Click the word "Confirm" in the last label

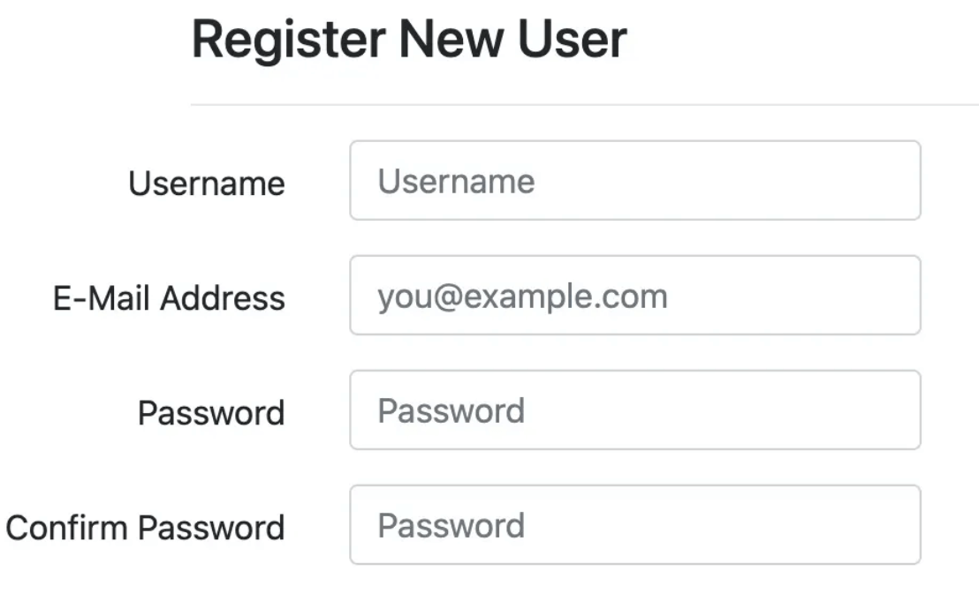pos(68,528)
